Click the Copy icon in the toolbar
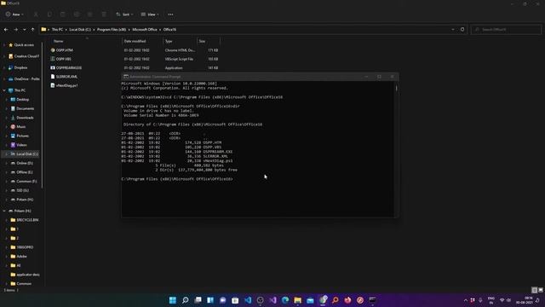Image resolution: width=545 pixels, height=307 pixels. [x=49, y=14]
